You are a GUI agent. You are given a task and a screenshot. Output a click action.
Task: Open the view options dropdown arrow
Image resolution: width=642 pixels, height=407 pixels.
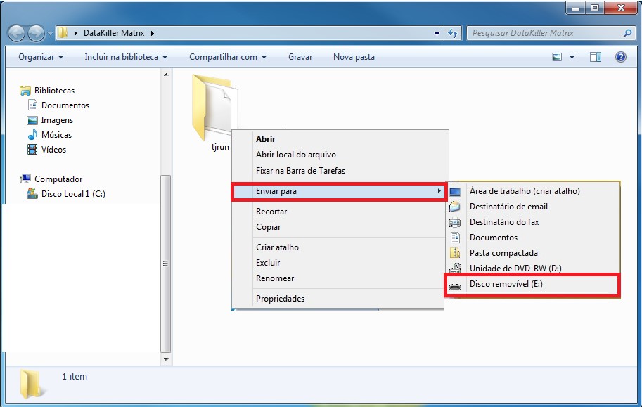[x=572, y=57]
